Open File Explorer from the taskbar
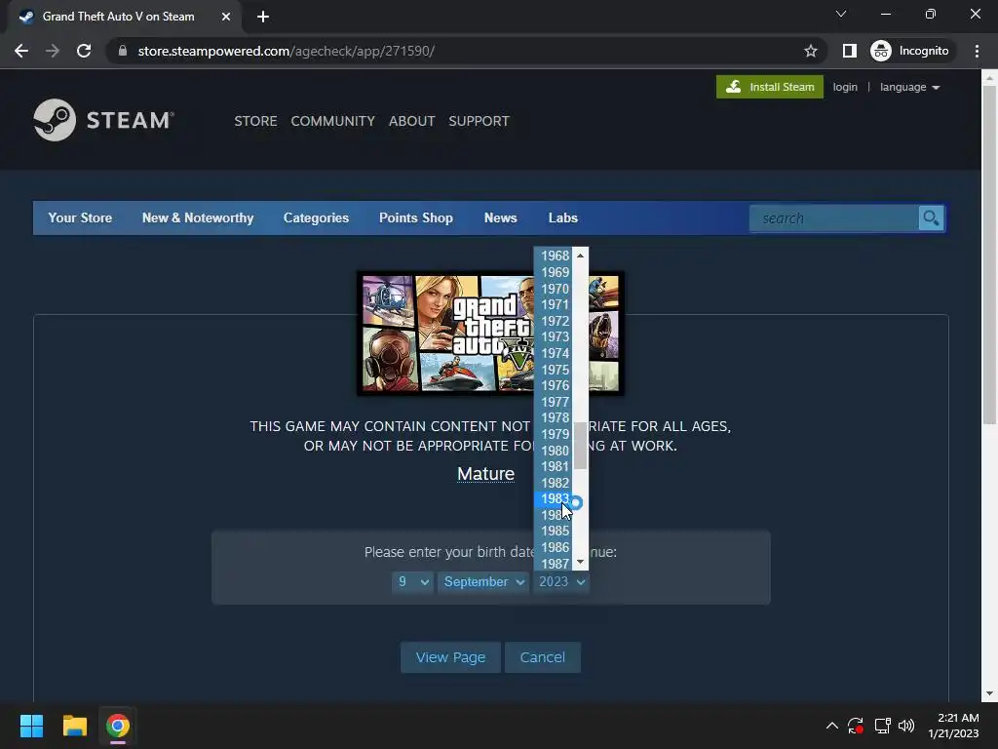The width and height of the screenshot is (998, 749). click(74, 726)
